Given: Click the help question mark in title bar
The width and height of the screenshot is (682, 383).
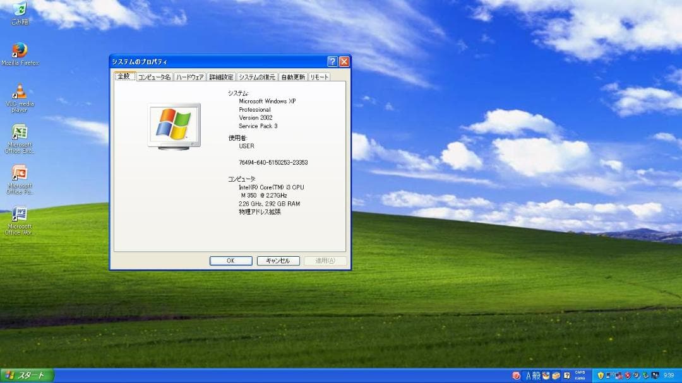Looking at the screenshot, I should coord(332,61).
